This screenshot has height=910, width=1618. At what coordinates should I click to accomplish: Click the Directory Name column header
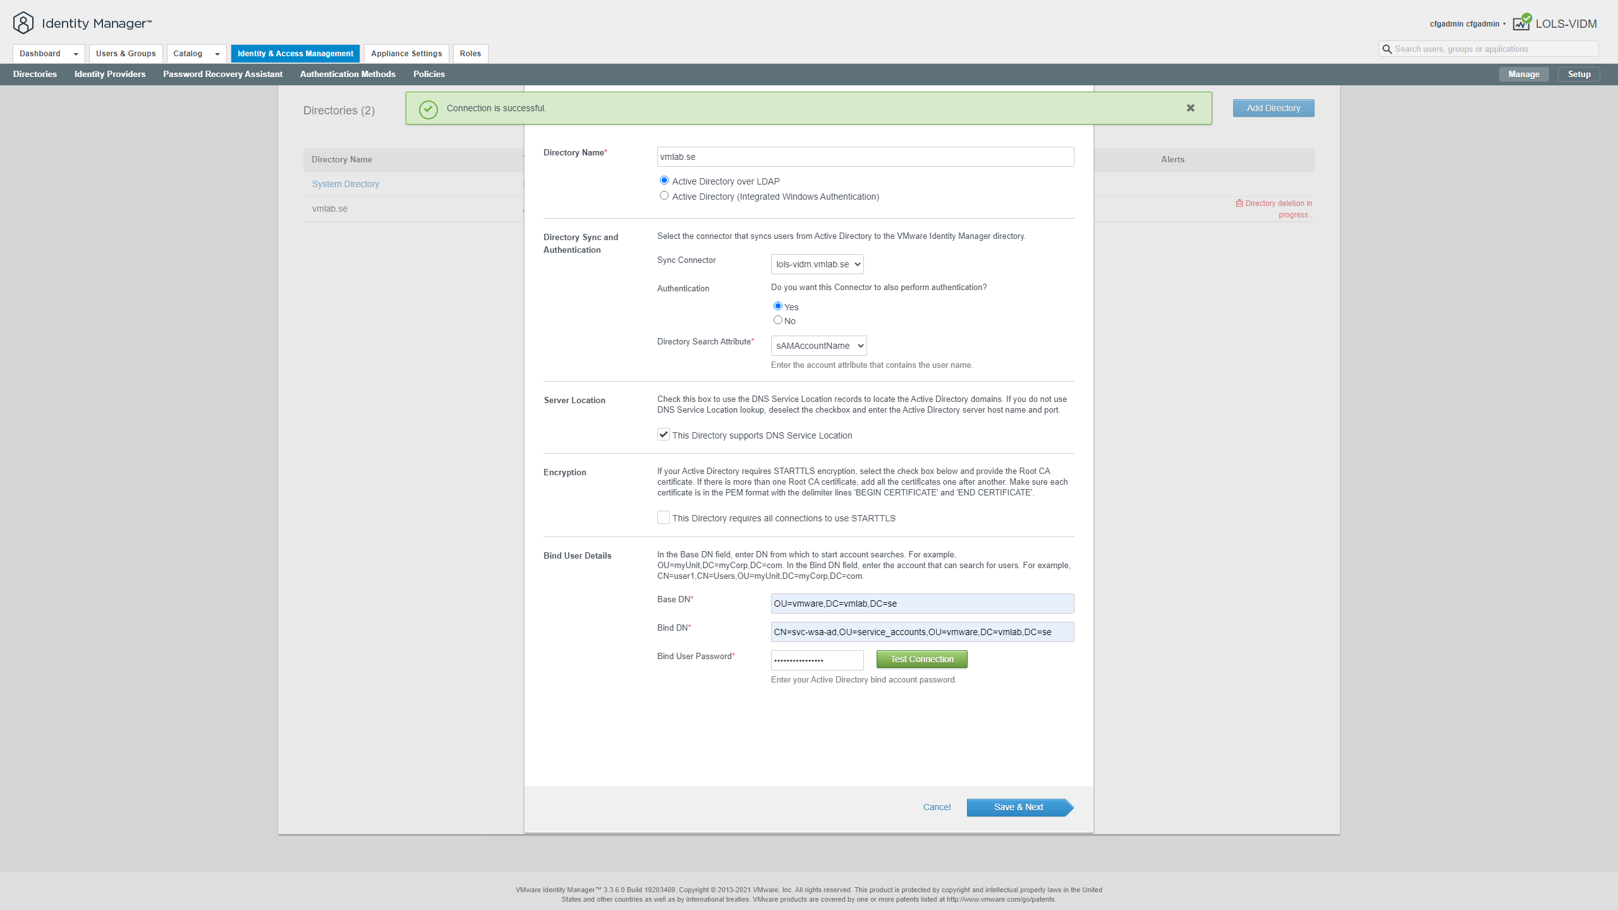click(342, 160)
